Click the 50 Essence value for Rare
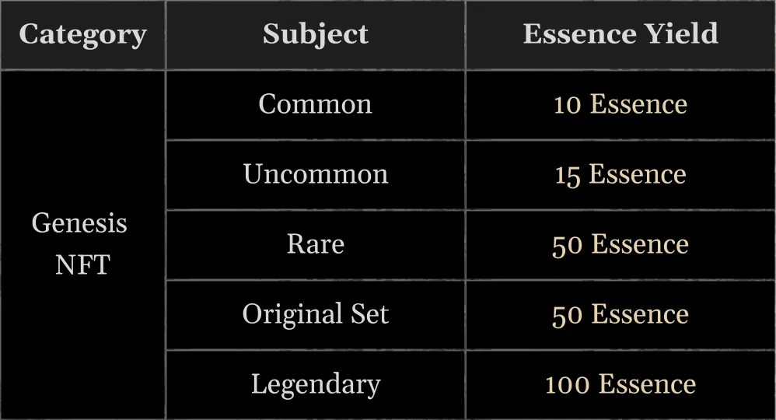This screenshot has height=420, width=776. (620, 245)
